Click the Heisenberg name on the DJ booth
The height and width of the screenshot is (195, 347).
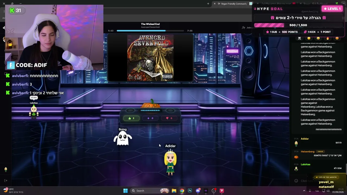click(x=150, y=110)
